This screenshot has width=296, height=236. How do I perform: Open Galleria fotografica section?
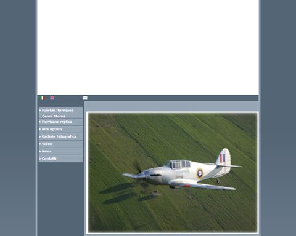coord(60,136)
